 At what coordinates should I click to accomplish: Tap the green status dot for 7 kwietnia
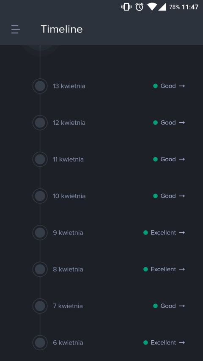click(155, 306)
